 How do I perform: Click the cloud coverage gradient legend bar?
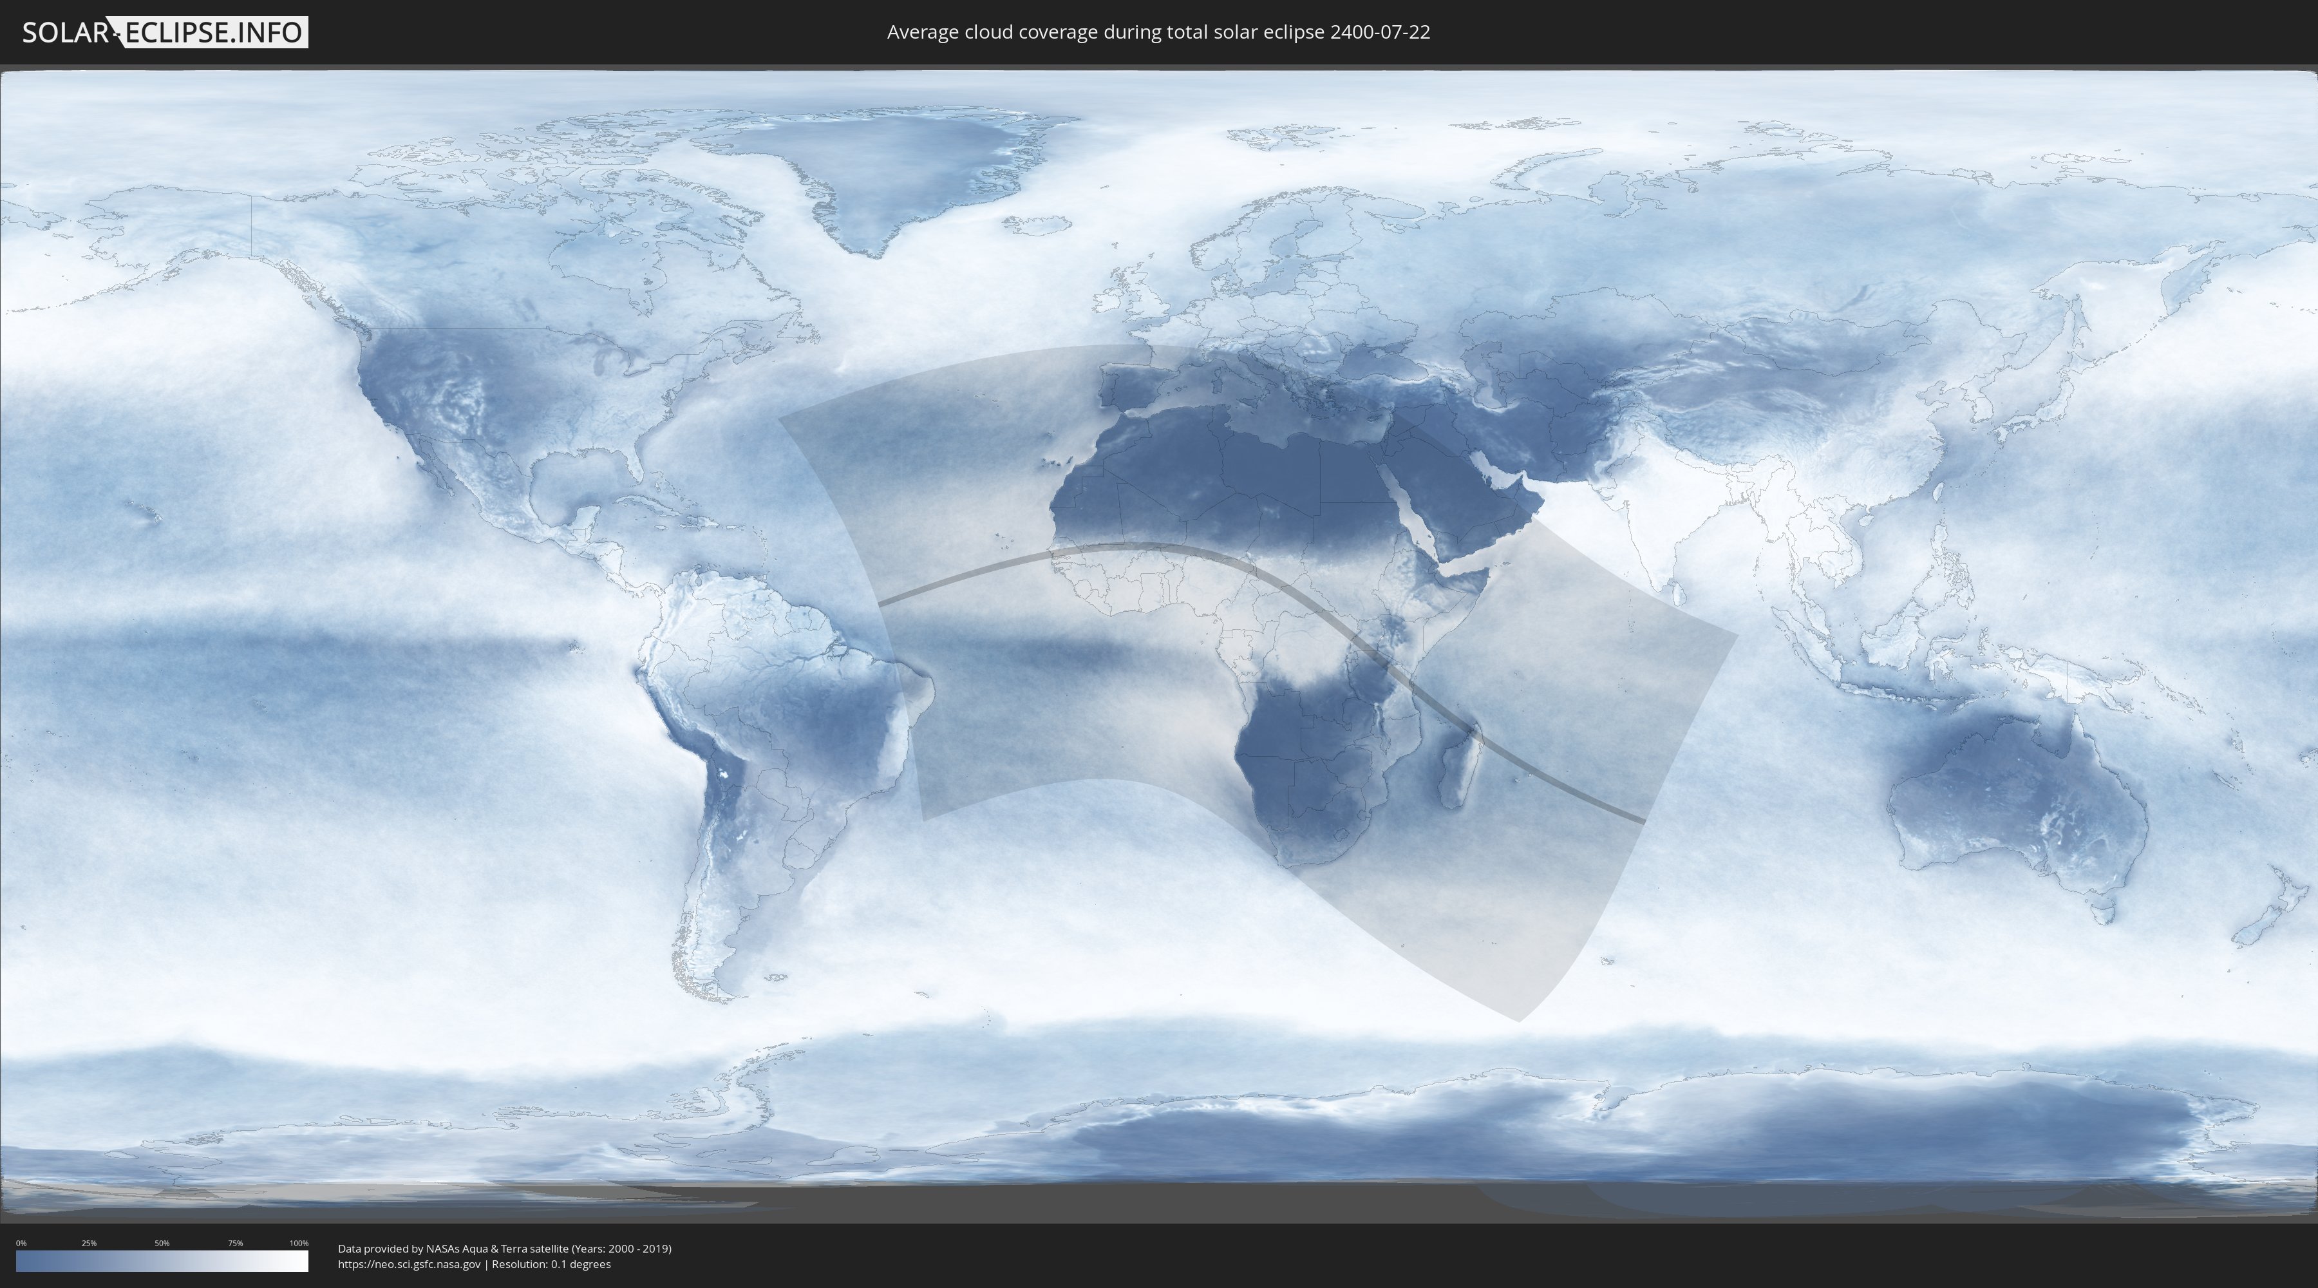pyautogui.click(x=162, y=1261)
